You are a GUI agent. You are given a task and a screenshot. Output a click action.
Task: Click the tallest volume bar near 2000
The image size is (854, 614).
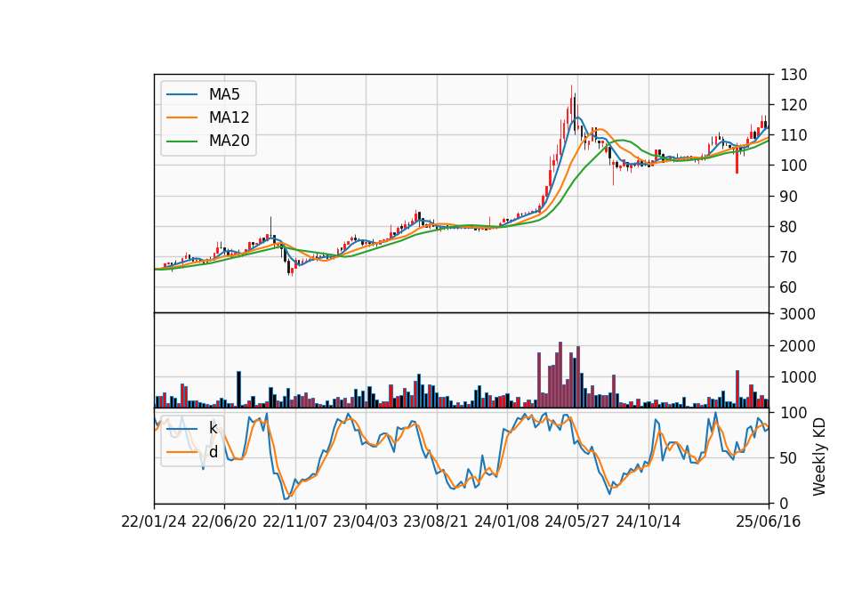point(560,375)
